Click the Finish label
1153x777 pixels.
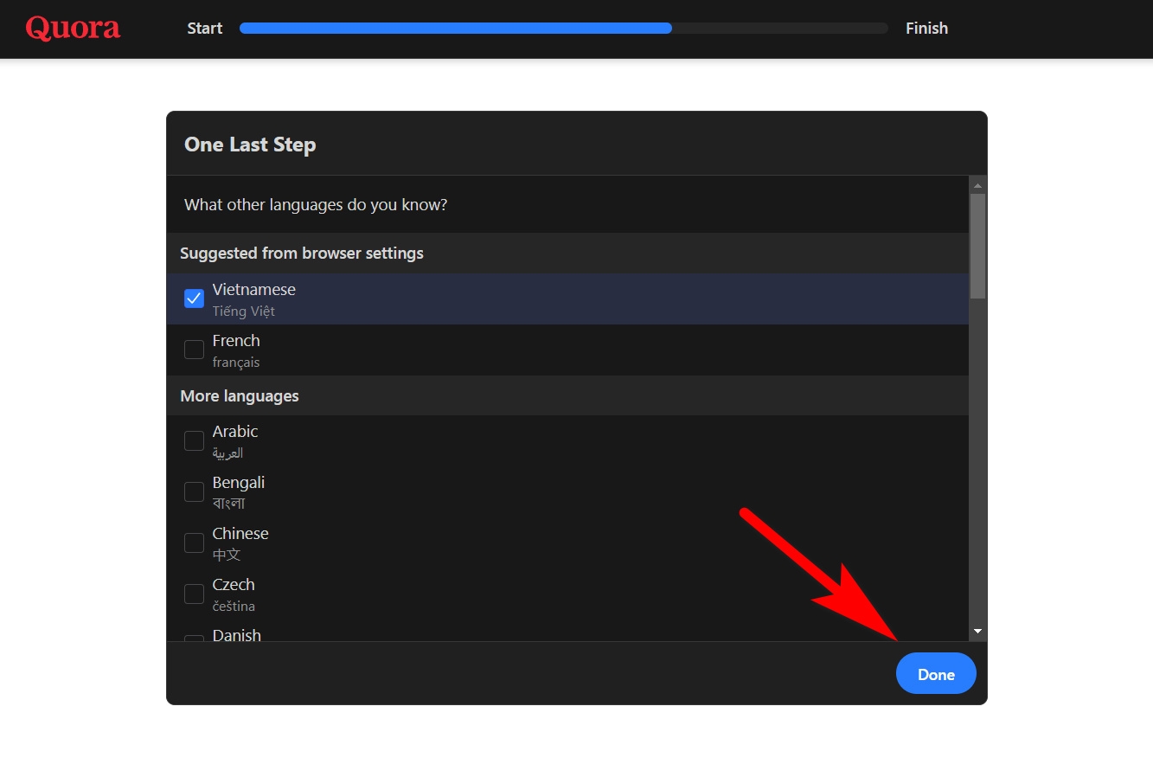pyautogui.click(x=926, y=29)
